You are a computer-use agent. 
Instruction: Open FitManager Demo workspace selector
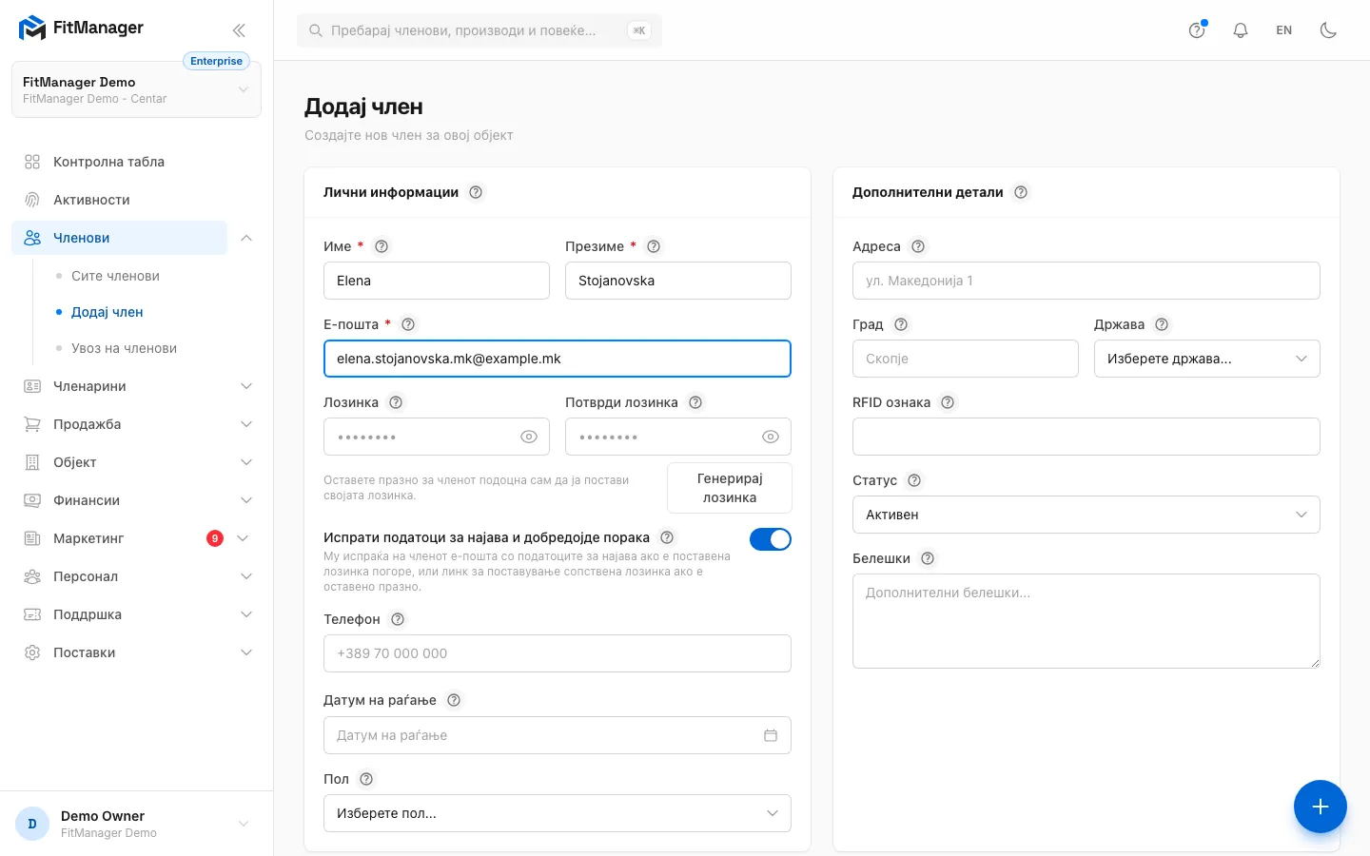[136, 89]
